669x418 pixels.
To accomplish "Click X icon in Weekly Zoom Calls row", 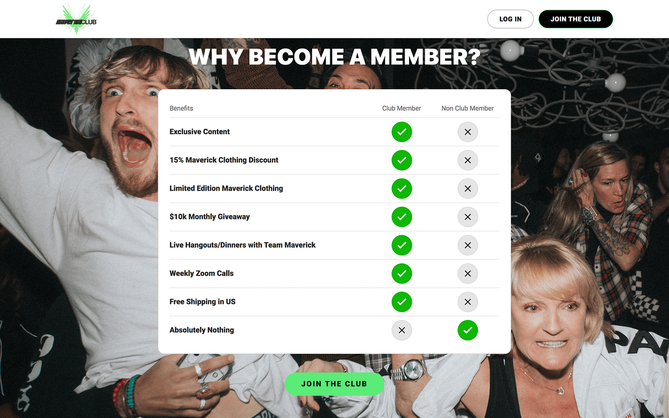I will 468,273.
